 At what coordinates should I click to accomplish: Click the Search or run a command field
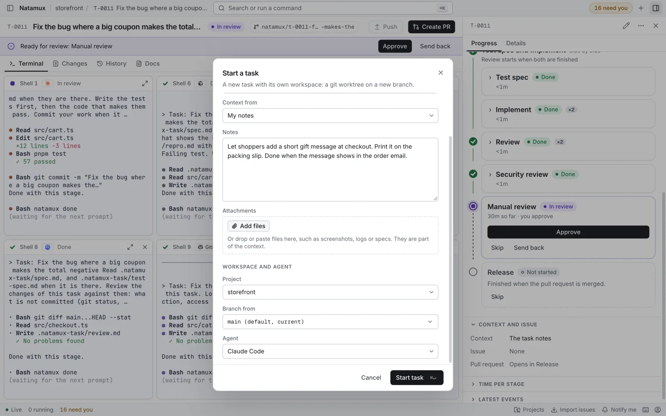[333, 8]
